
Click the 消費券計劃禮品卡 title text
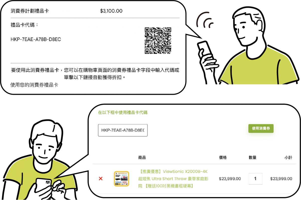pyautogui.click(x=30, y=11)
